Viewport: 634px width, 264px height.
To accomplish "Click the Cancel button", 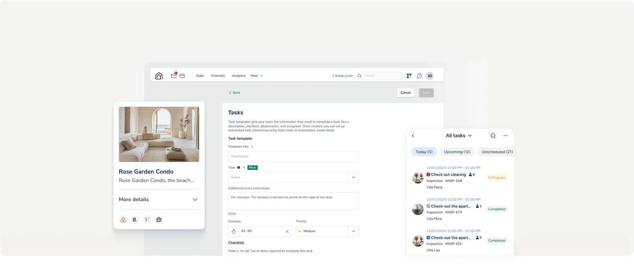I will (405, 93).
